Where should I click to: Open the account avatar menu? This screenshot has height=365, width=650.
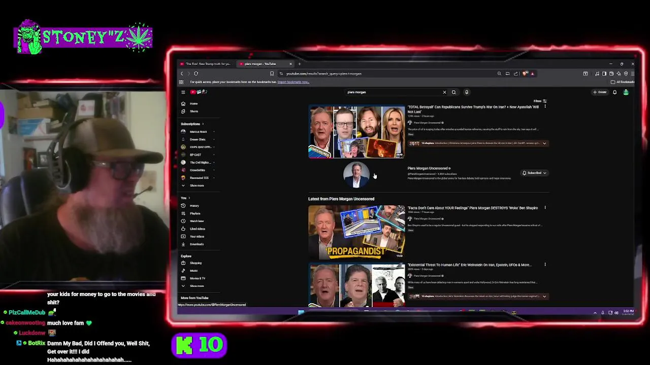626,92
